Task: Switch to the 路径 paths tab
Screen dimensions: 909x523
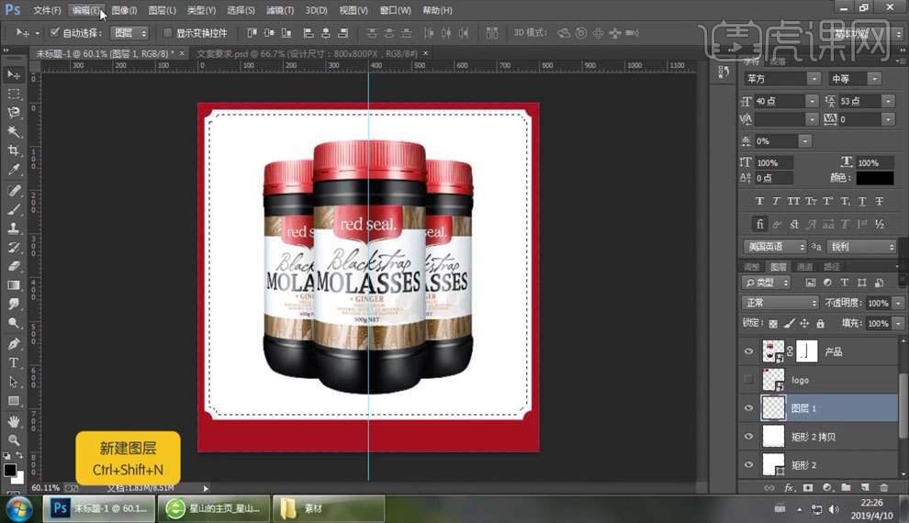Action: [x=831, y=266]
